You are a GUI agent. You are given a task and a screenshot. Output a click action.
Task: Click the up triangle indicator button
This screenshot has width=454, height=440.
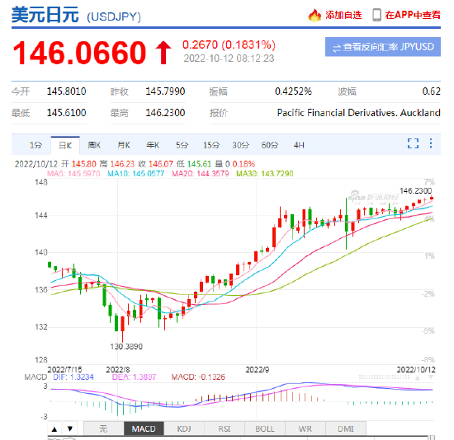pos(54,428)
